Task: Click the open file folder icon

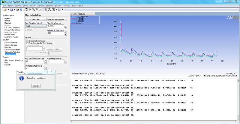Action: click(x=5, y=10)
